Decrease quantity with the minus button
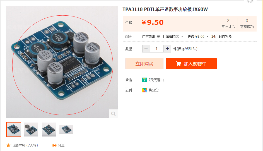This screenshot has height=151, width=263. [146, 49]
